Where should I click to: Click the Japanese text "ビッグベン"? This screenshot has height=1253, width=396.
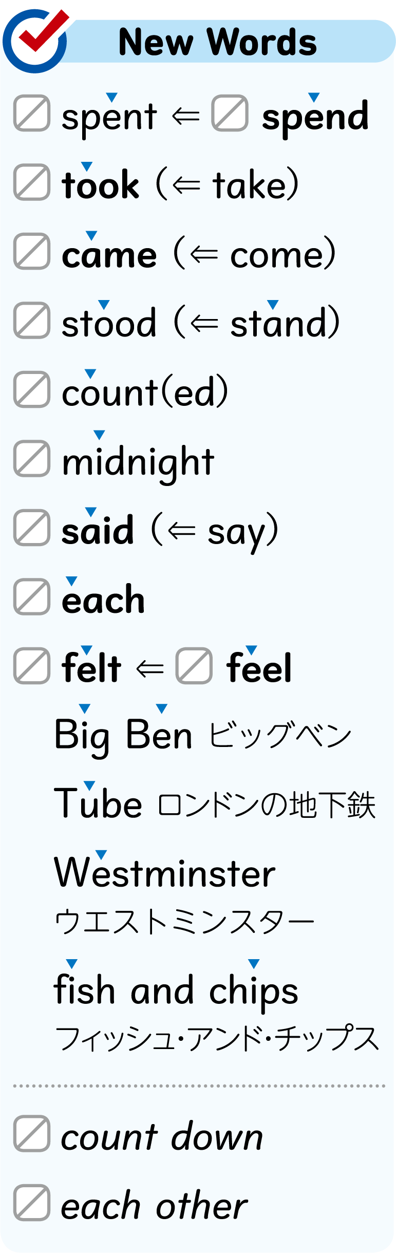tap(280, 736)
